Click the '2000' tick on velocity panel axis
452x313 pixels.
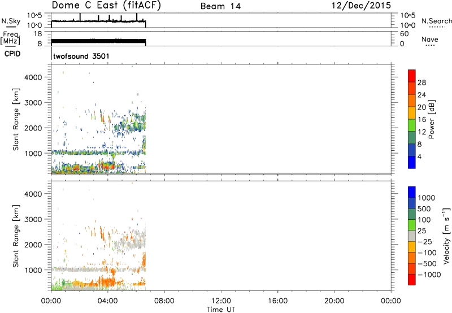point(33,245)
